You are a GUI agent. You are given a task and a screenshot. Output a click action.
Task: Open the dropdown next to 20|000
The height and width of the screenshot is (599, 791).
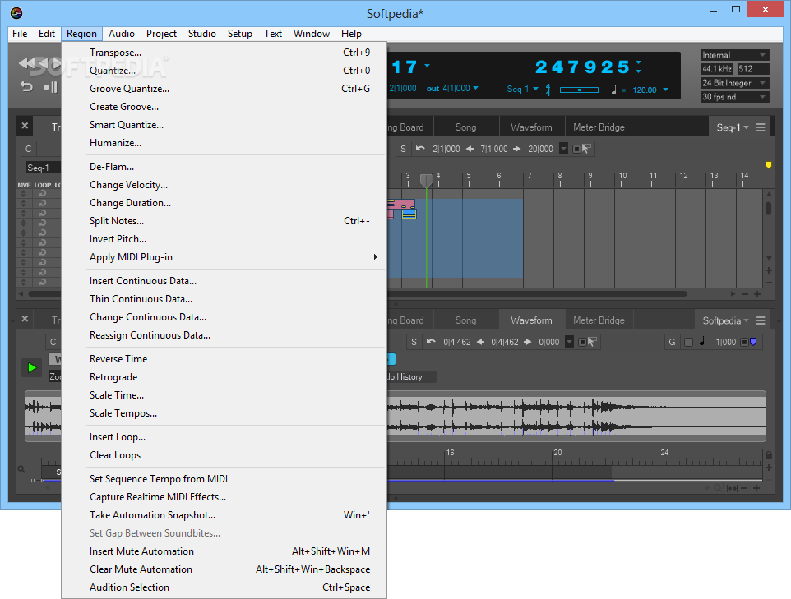563,149
